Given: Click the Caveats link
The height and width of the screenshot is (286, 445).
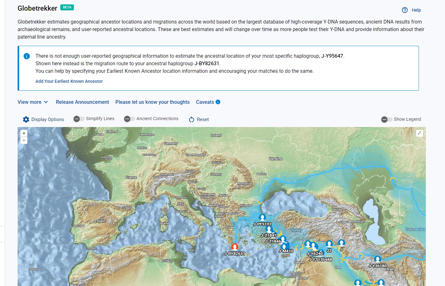Looking at the screenshot, I should (x=205, y=102).
